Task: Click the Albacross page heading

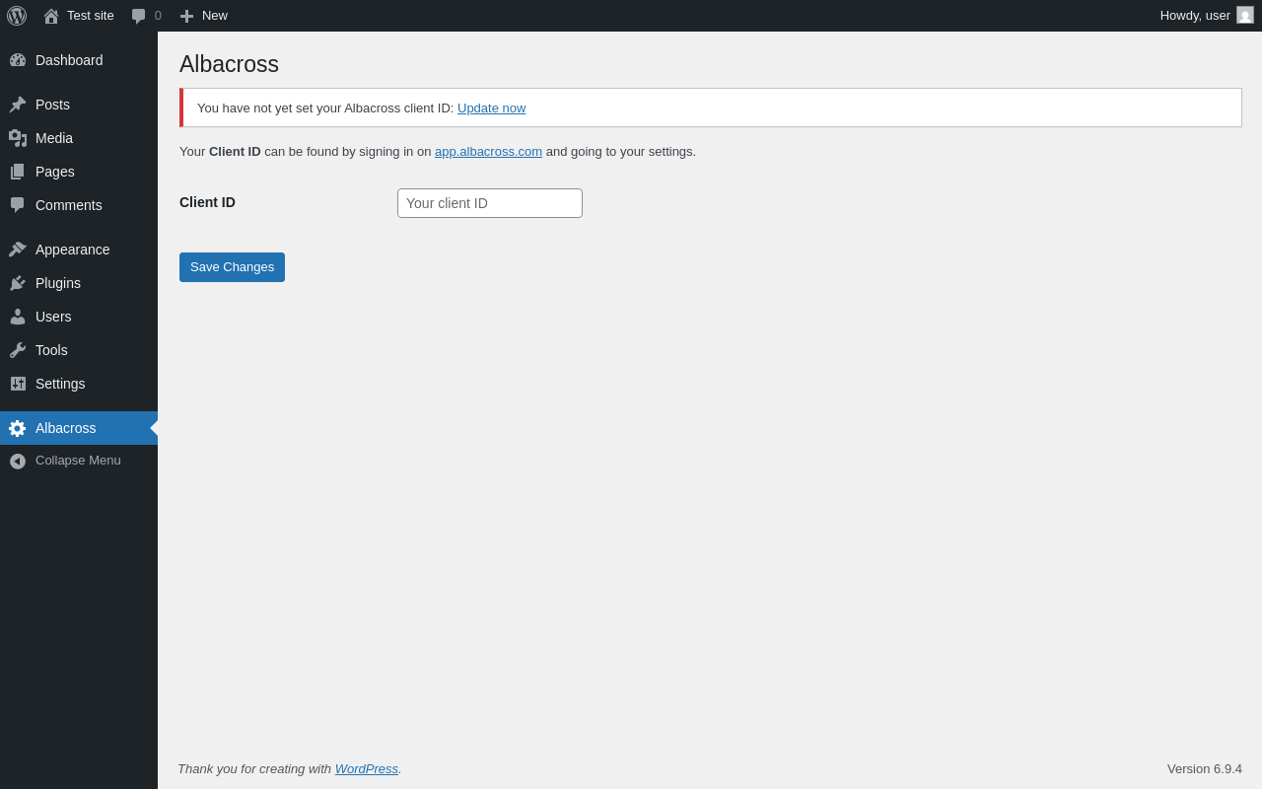Action: coord(229,64)
